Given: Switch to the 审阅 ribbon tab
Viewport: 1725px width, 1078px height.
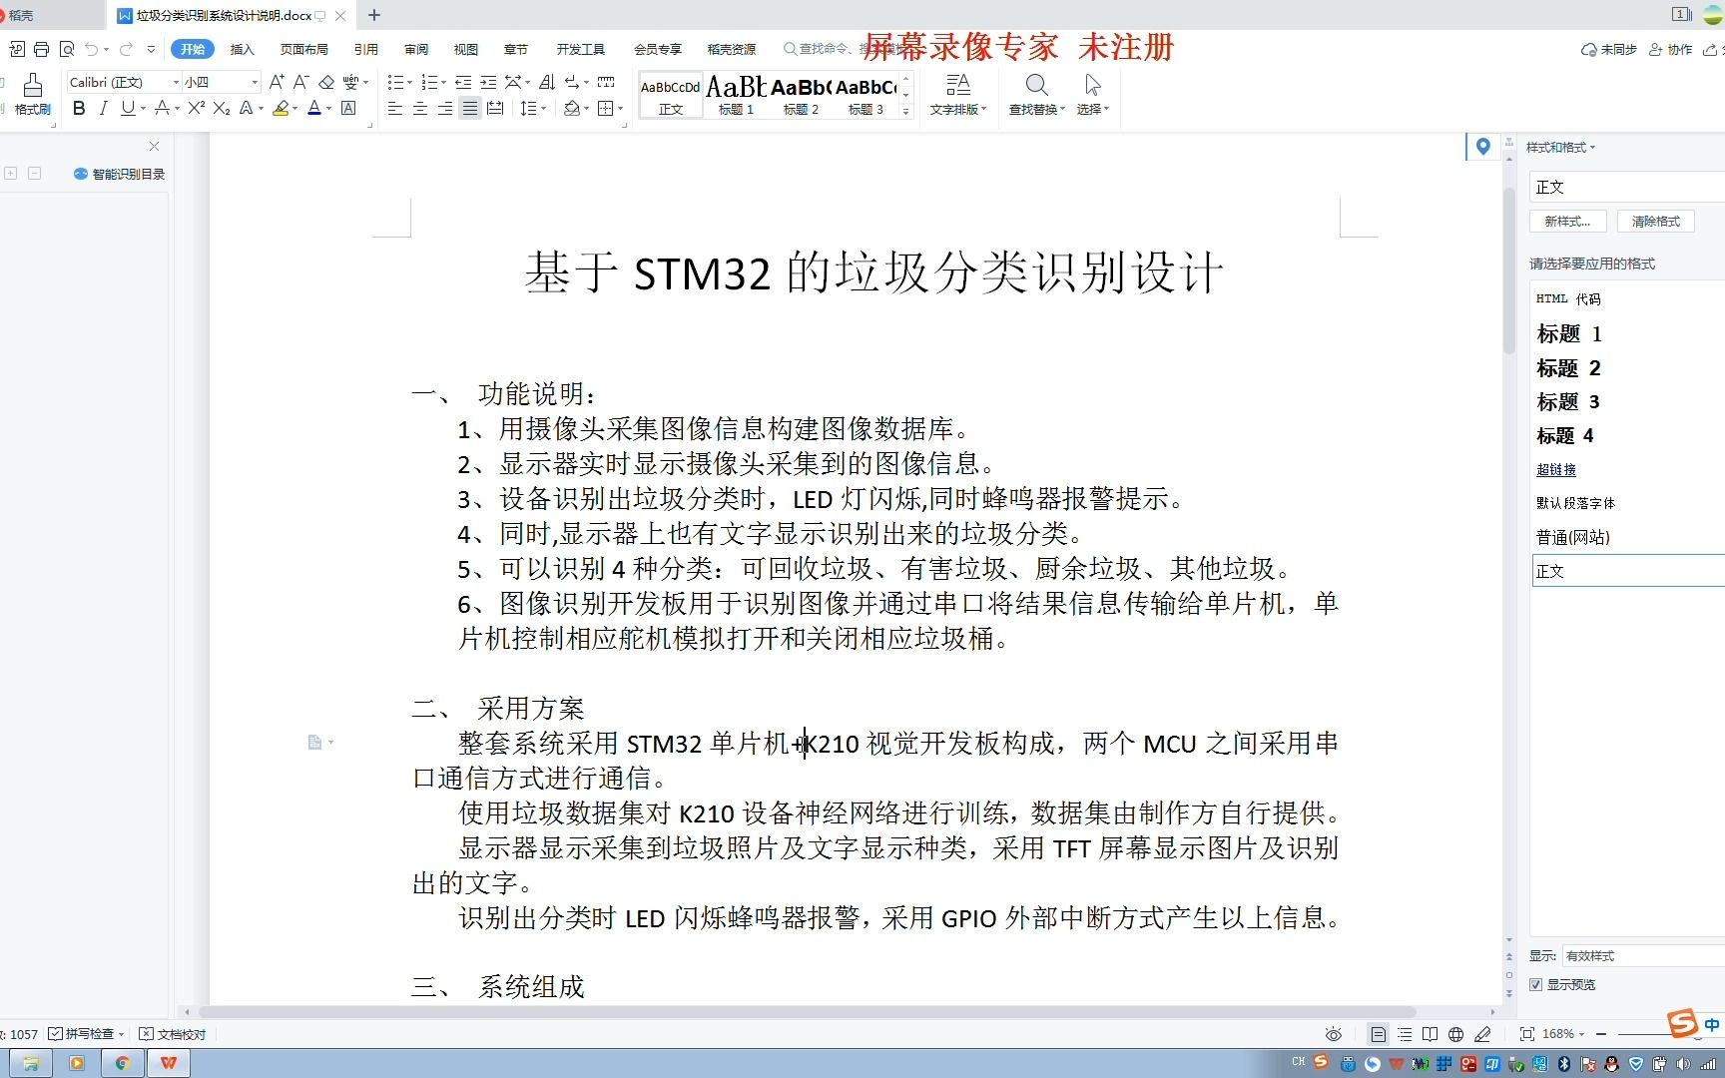Looking at the screenshot, I should pyautogui.click(x=416, y=49).
